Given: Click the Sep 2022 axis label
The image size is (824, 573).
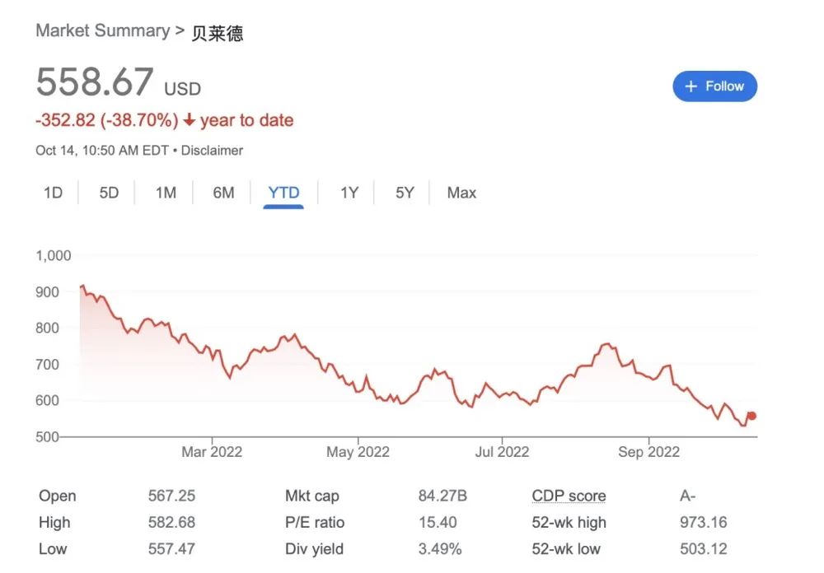Looking at the screenshot, I should [648, 452].
